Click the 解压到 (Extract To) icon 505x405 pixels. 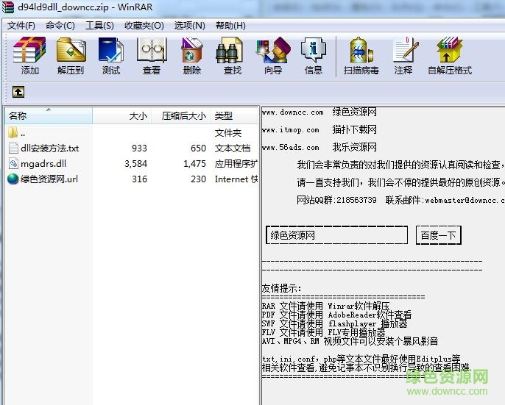(x=71, y=56)
